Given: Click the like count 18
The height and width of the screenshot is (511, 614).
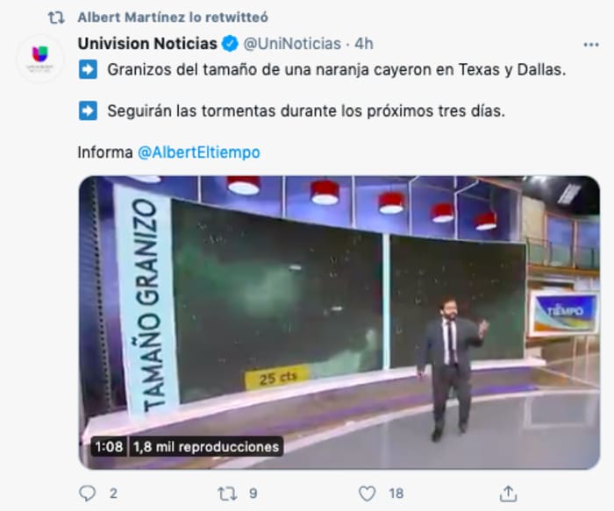Looking at the screenshot, I should (x=396, y=493).
